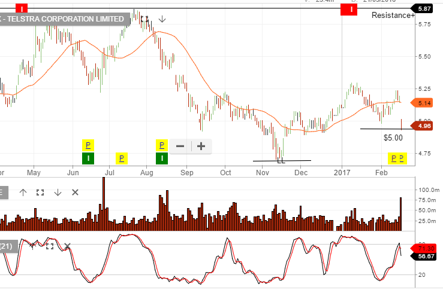The height and width of the screenshot is (299, 443).
Task: Click the 50.0m volume axis label
Action: (427, 210)
